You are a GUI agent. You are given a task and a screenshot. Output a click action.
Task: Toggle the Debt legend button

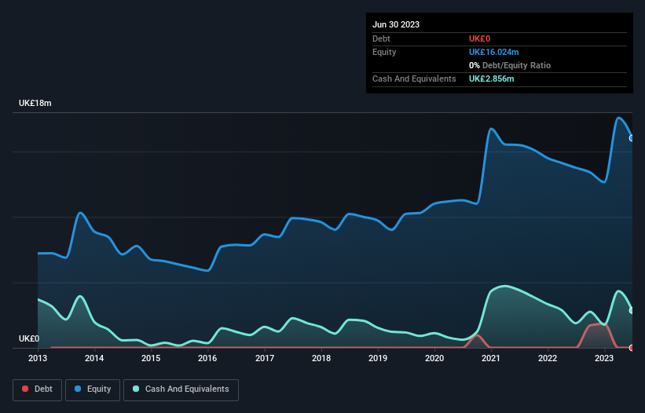[38, 389]
